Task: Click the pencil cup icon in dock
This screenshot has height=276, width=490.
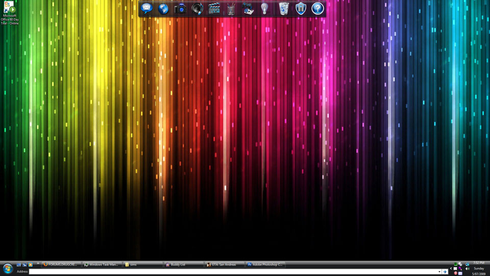Action: point(231,9)
